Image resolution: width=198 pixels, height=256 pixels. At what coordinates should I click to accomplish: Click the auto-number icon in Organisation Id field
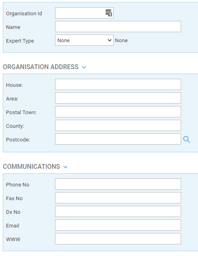point(108,13)
